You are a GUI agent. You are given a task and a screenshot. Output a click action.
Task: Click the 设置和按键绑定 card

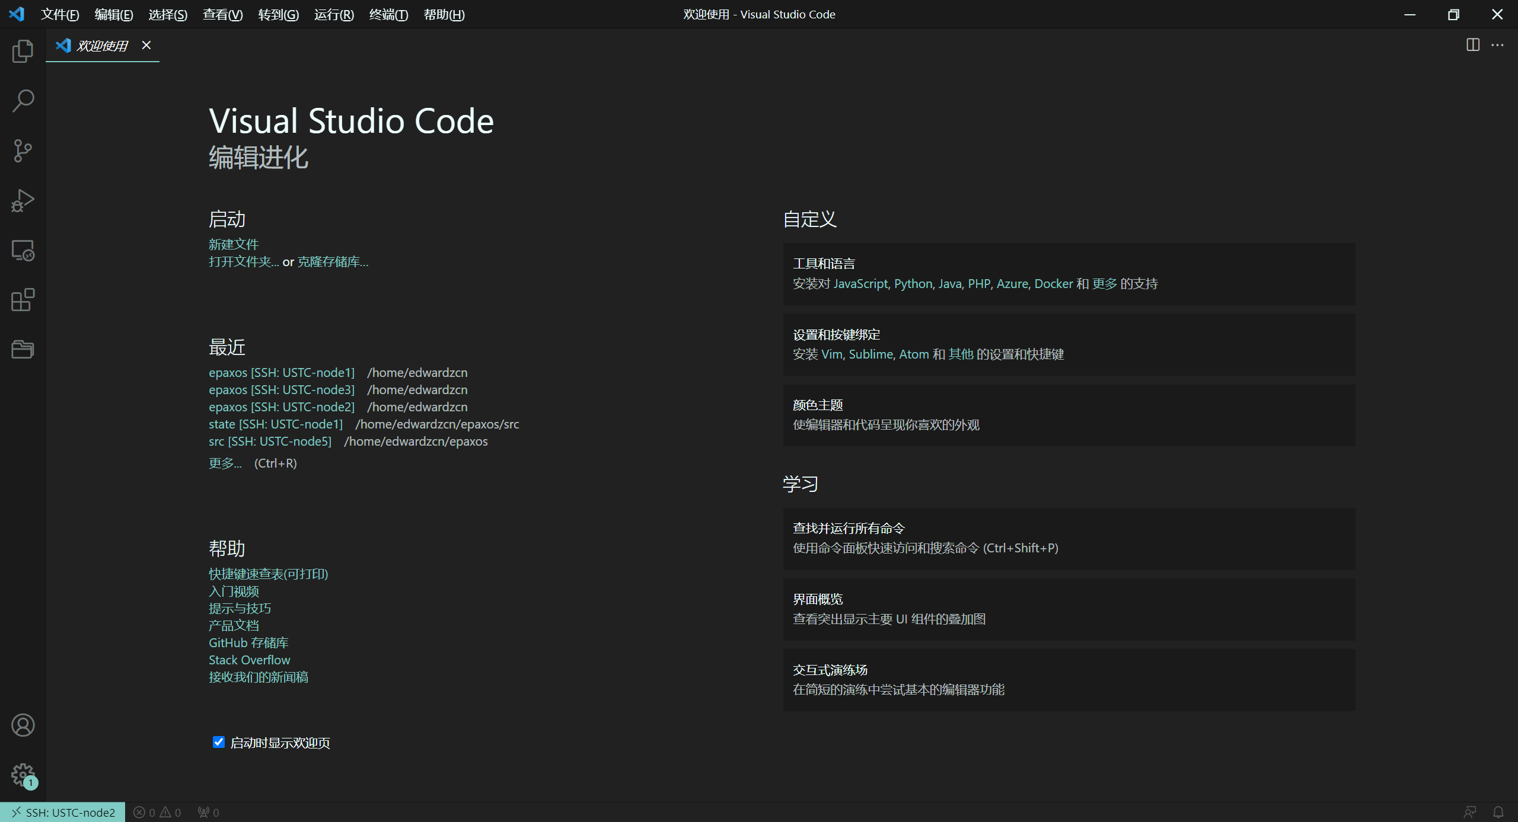(x=1069, y=344)
